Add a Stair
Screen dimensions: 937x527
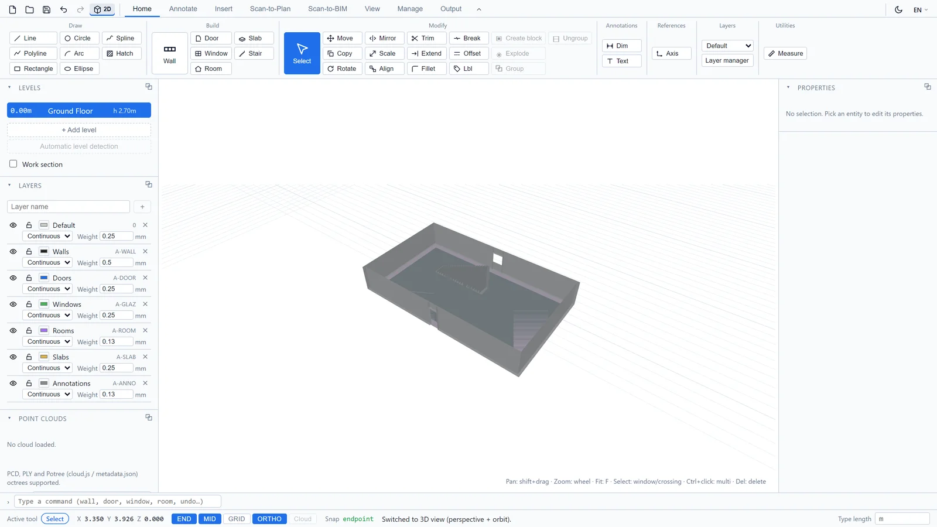pyautogui.click(x=254, y=53)
